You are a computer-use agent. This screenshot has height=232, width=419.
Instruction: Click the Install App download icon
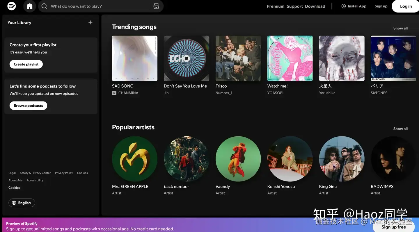point(344,6)
